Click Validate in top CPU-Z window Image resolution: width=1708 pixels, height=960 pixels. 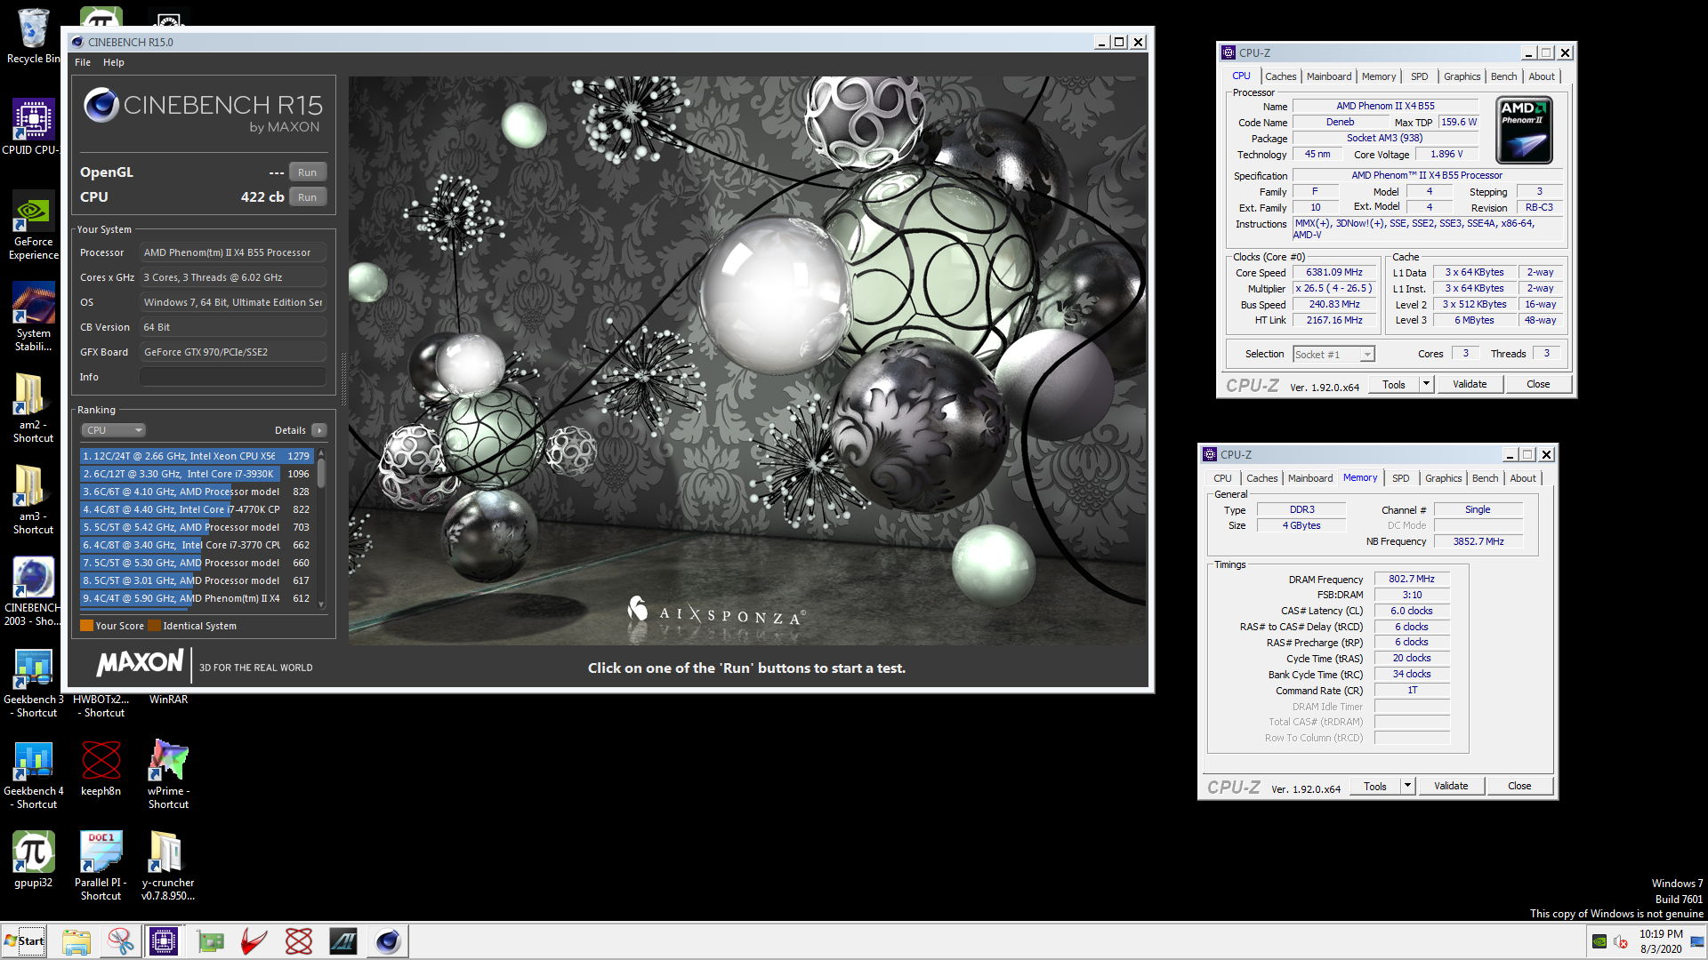point(1470,385)
